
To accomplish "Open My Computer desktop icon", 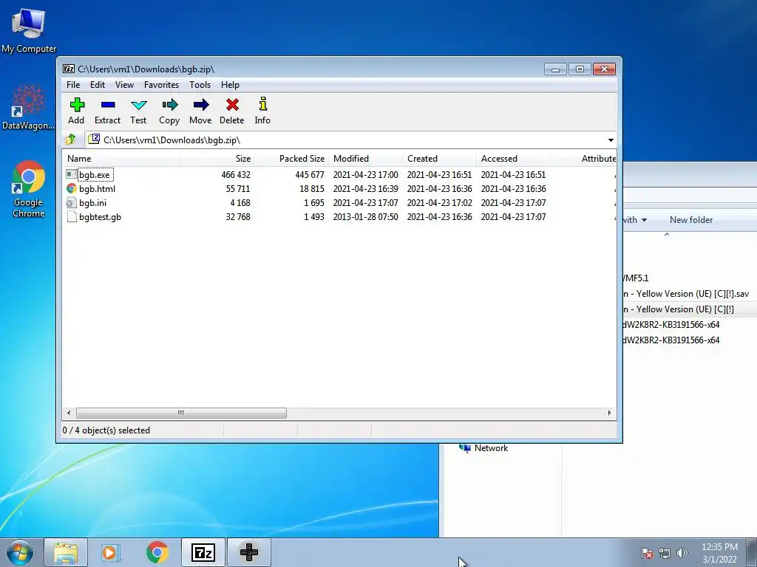I will click(29, 30).
